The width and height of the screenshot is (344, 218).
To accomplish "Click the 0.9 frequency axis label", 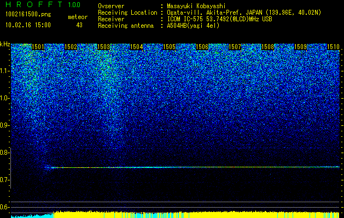I will click(4, 125).
